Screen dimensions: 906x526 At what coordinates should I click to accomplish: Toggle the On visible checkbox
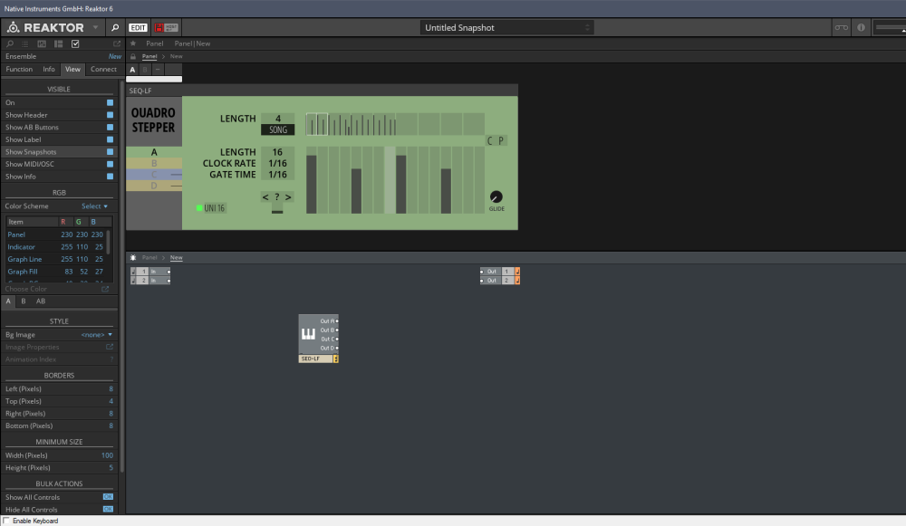(x=110, y=103)
